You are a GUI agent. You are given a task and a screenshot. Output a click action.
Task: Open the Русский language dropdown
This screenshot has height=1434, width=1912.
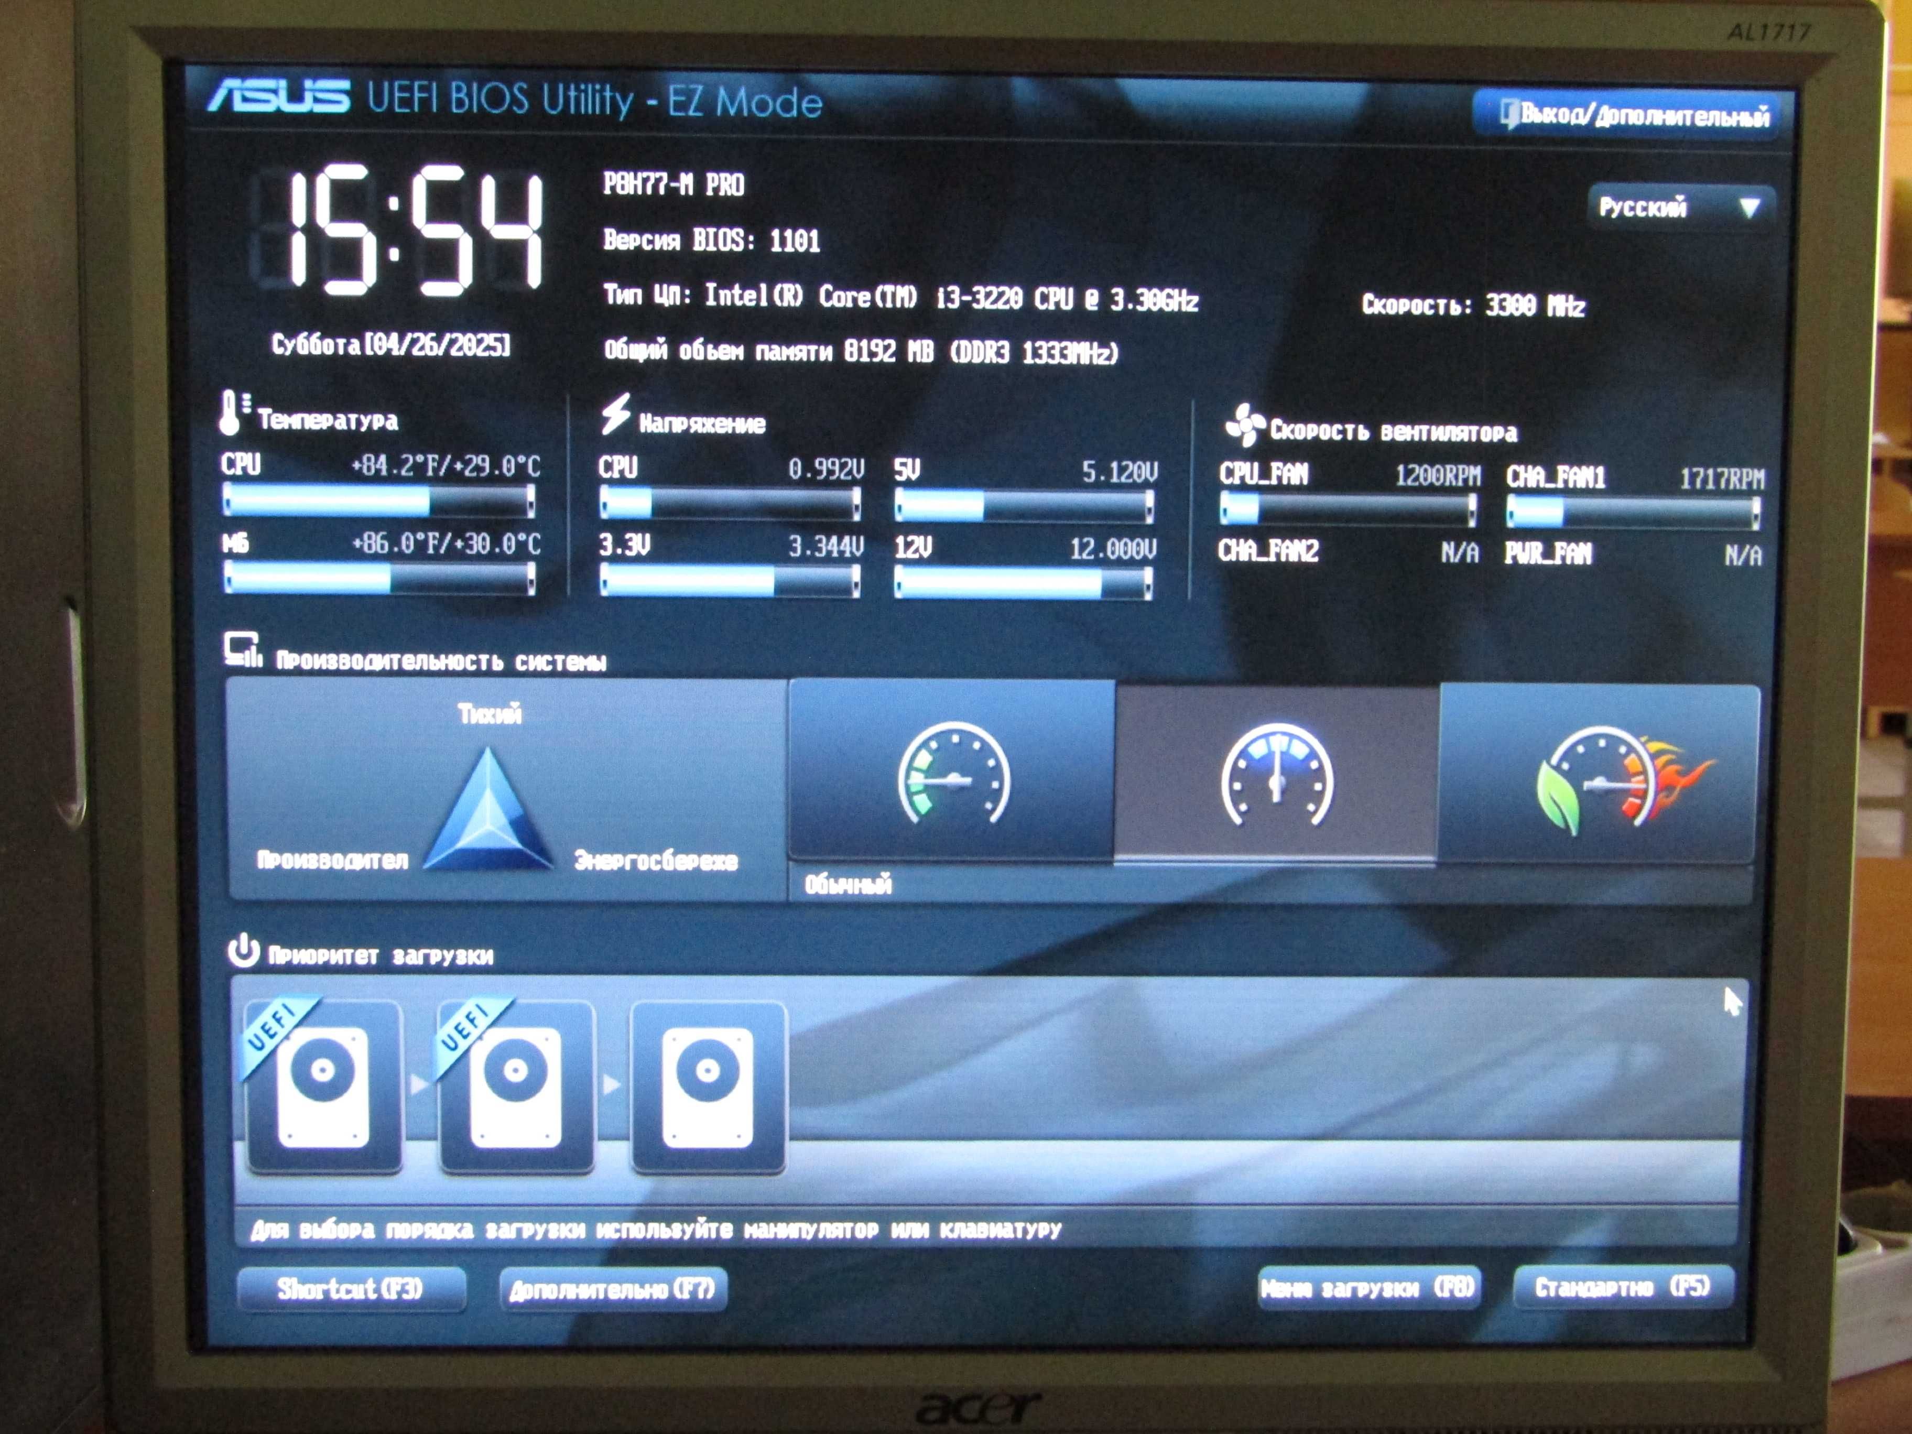coord(1681,208)
